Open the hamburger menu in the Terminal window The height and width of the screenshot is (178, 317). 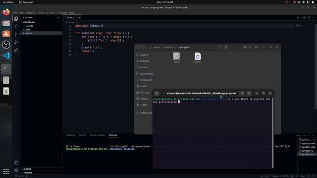(249, 93)
